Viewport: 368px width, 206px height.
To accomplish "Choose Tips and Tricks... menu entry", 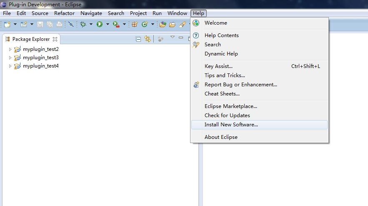I will click(x=259, y=75).
